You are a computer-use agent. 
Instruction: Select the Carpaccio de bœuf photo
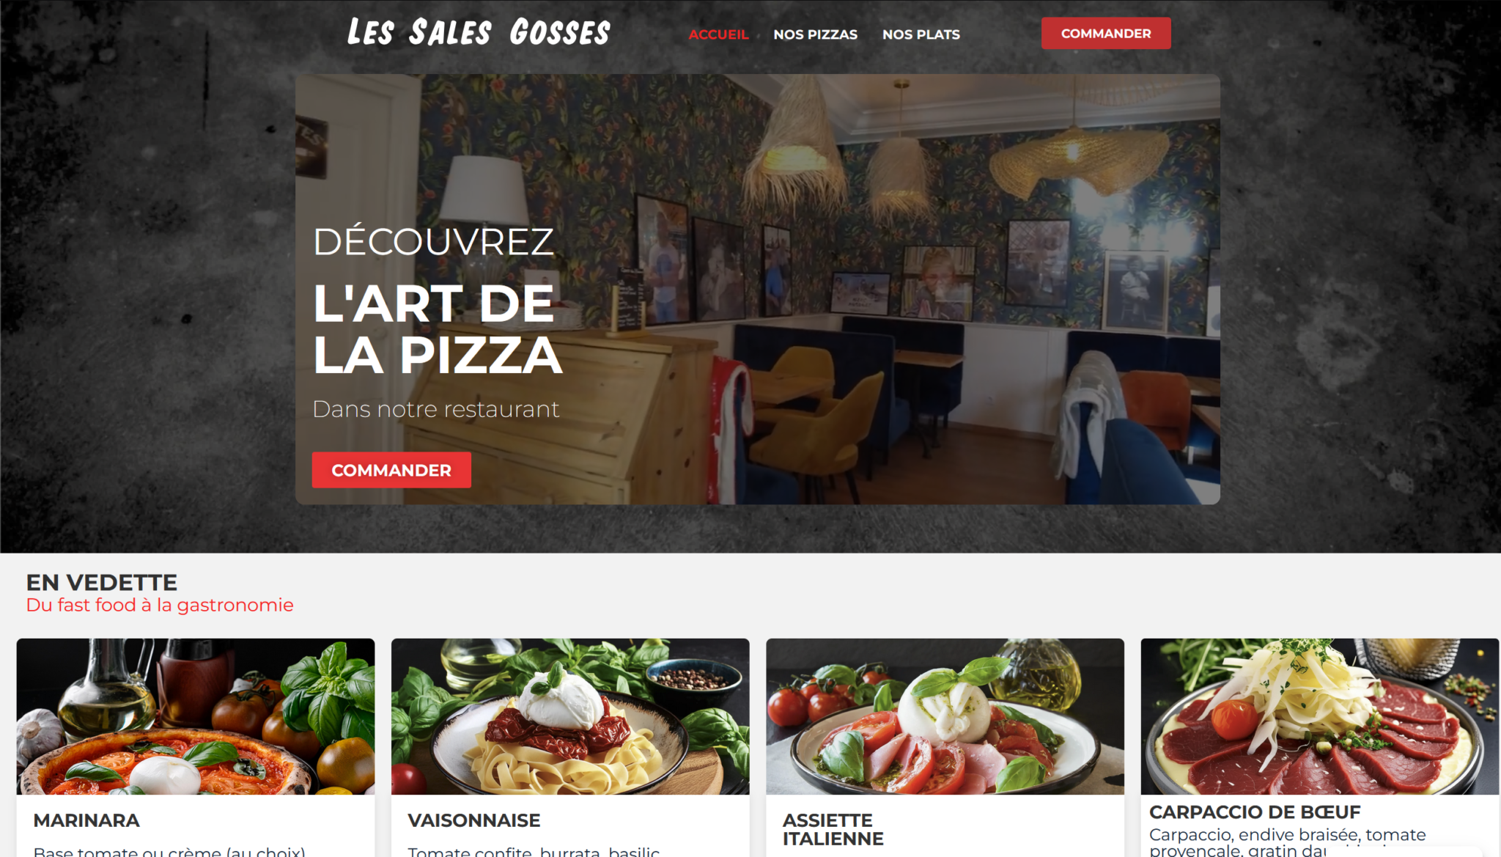pos(1319,716)
